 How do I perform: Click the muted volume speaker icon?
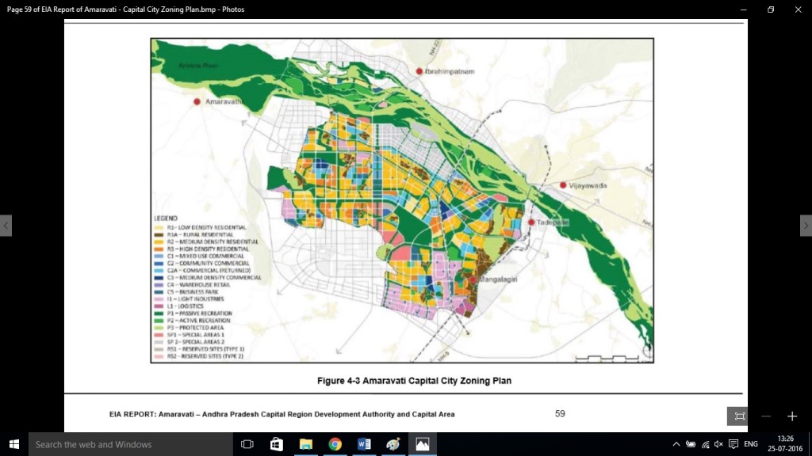click(718, 444)
